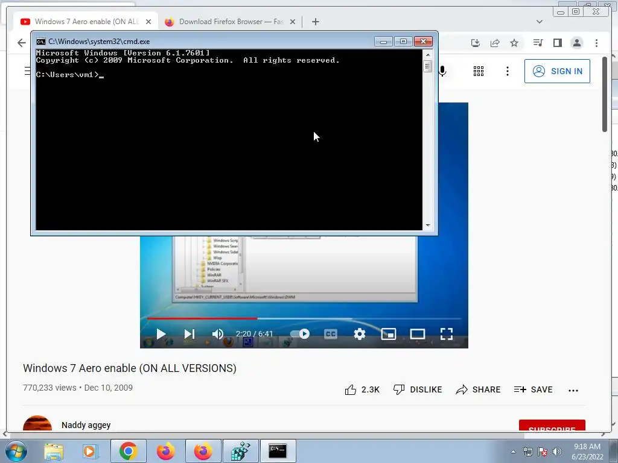The width and height of the screenshot is (618, 463).
Task: Close the Windows 7 Aero tab
Action: [x=148, y=22]
